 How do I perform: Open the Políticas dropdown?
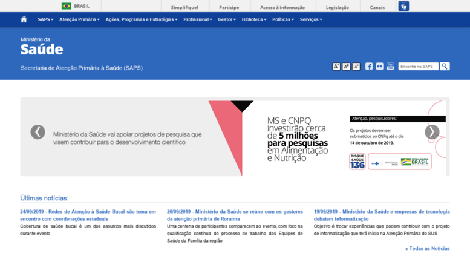(283, 19)
